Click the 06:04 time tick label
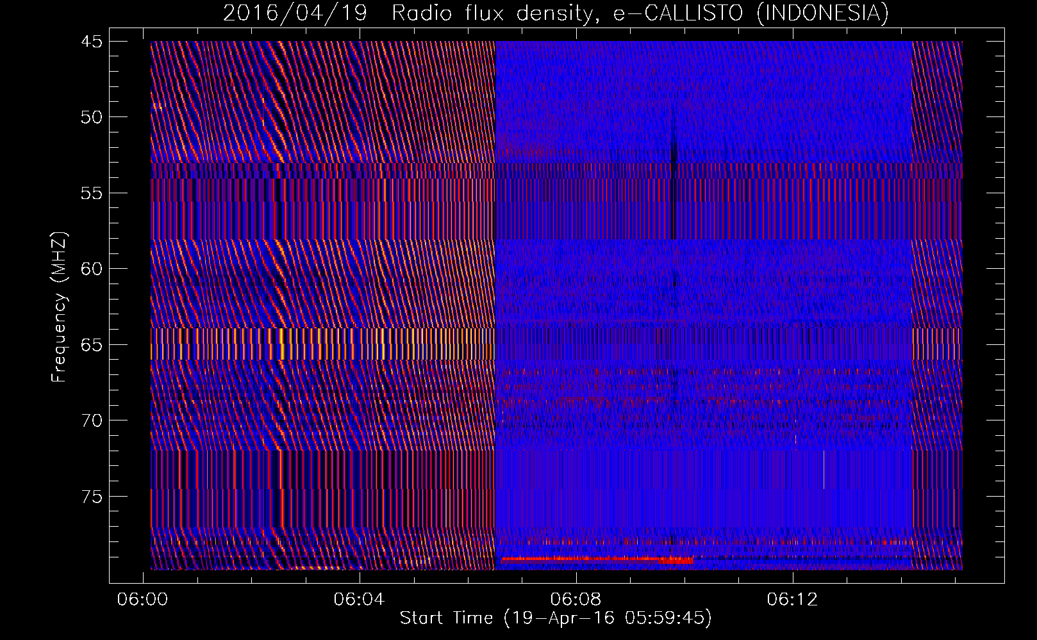 coord(359,599)
